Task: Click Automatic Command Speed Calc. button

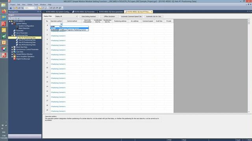Action: click(x=132, y=16)
